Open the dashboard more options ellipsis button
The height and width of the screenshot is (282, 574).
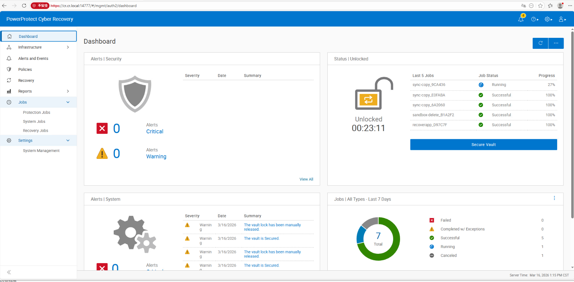coord(556,43)
